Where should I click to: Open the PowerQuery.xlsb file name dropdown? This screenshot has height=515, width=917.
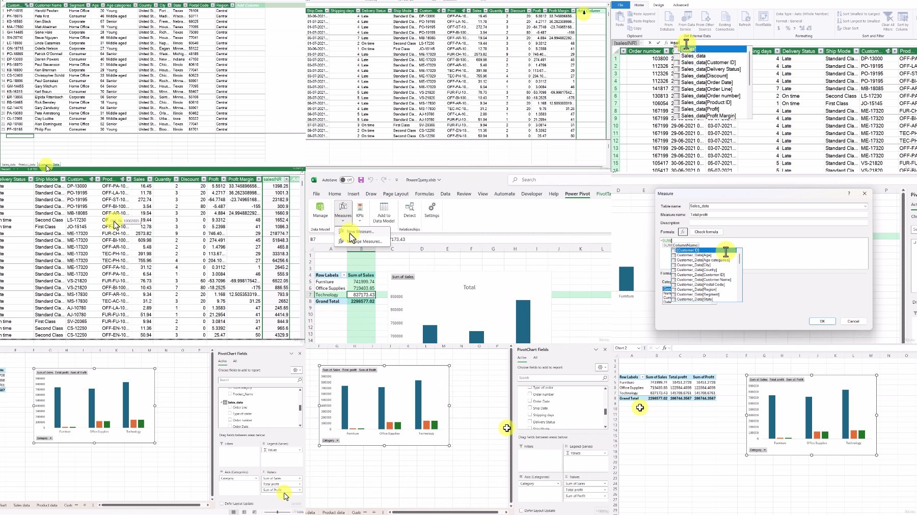tap(439, 180)
